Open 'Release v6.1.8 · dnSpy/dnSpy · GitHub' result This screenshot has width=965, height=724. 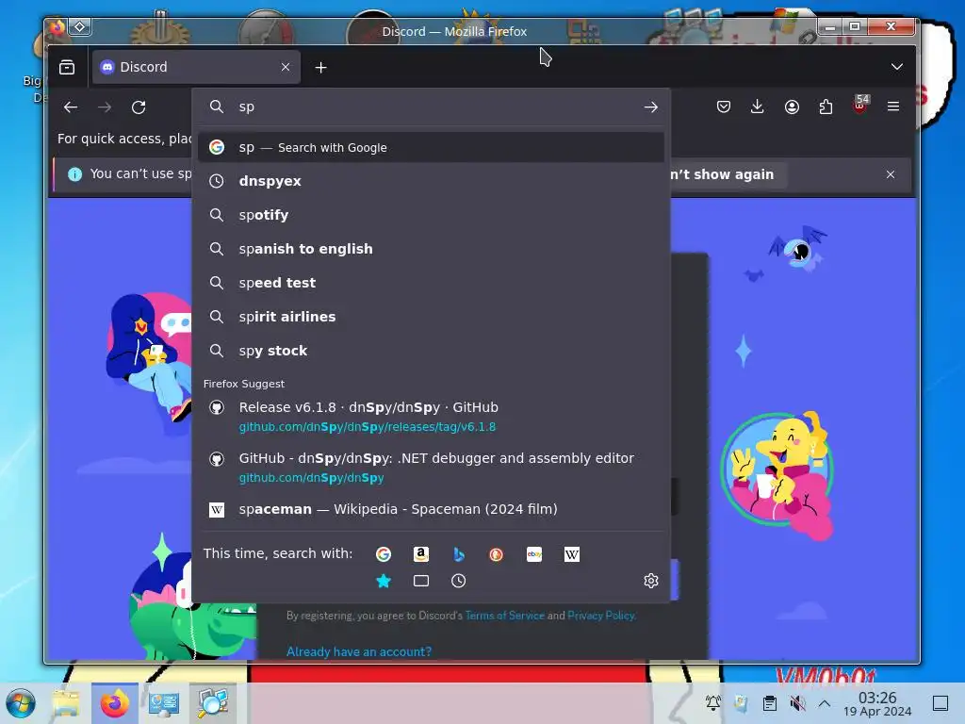pos(431,417)
